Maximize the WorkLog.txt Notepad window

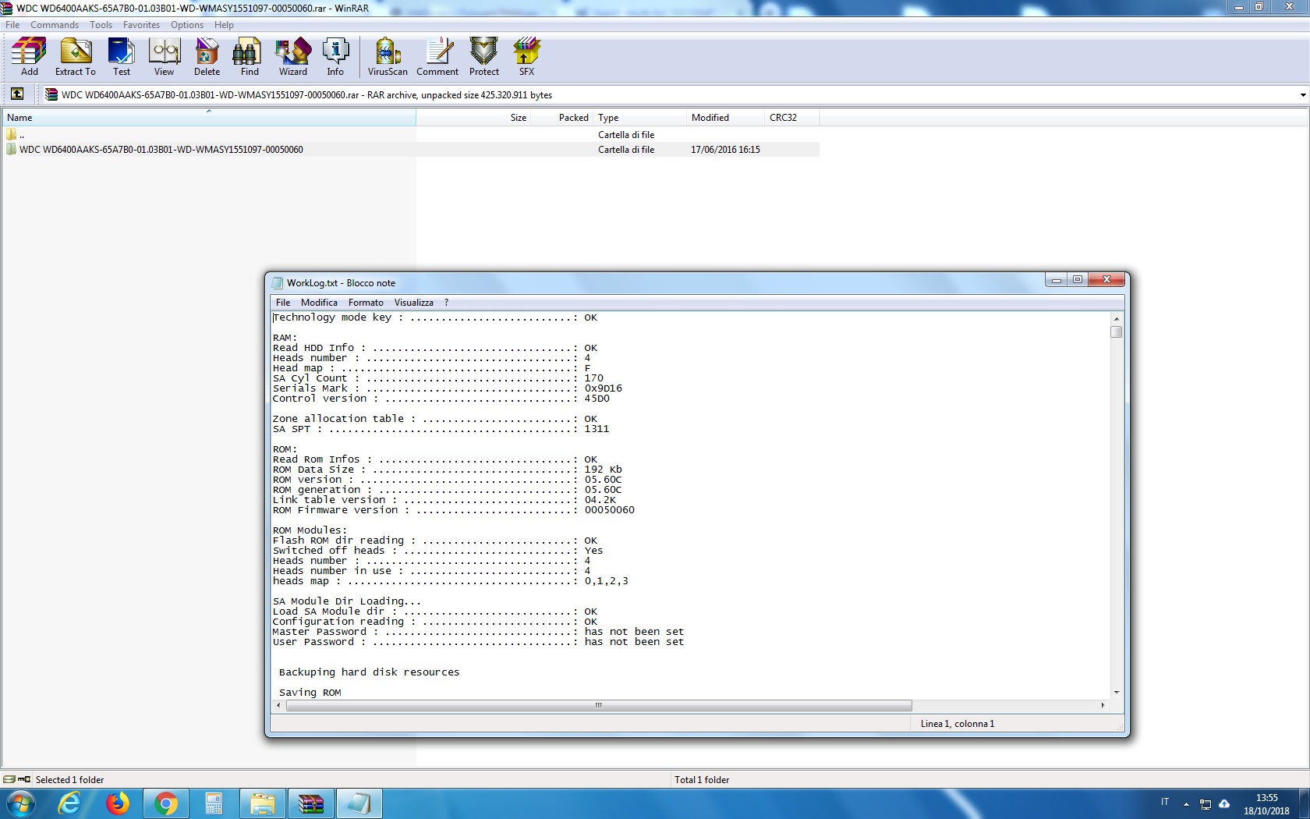1078,280
